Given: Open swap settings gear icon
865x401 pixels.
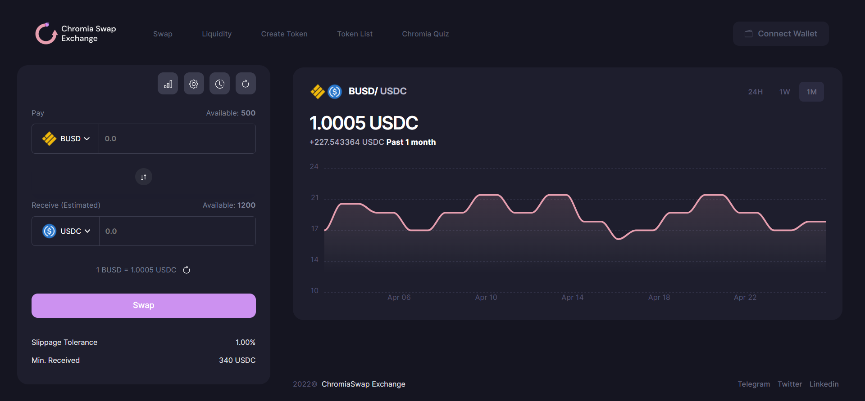Looking at the screenshot, I should 194,84.
